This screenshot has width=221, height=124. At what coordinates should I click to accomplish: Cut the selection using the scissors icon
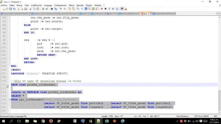(30, 9)
